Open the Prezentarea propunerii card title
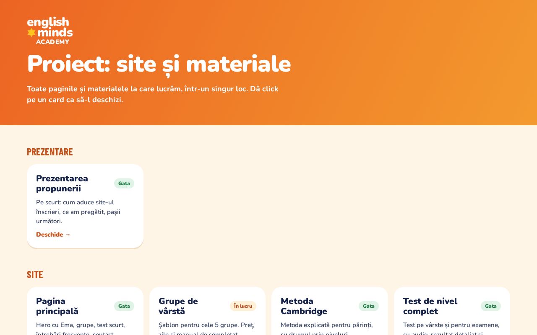 62,183
